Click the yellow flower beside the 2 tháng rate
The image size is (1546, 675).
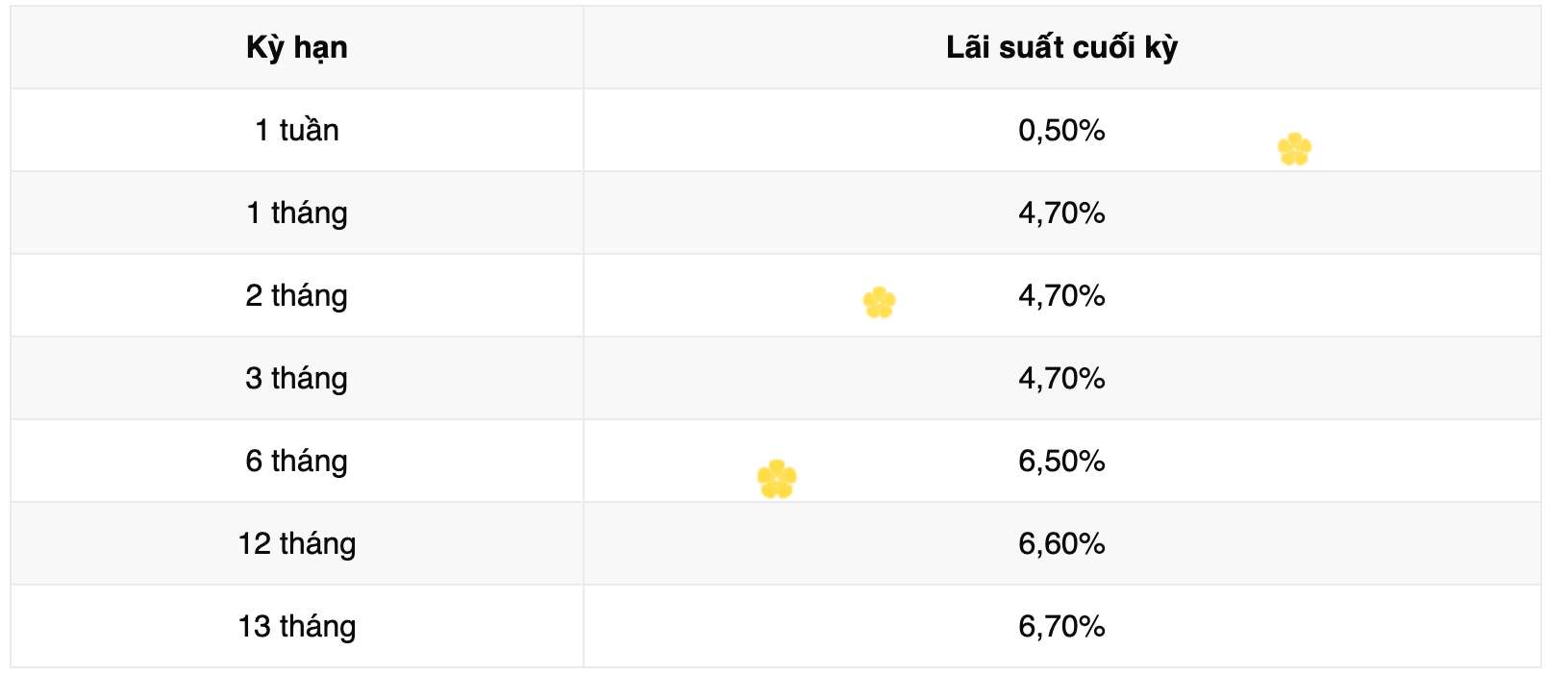pyautogui.click(x=879, y=303)
